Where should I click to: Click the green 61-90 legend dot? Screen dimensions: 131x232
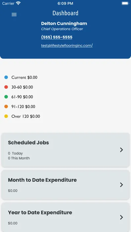coord(6,97)
